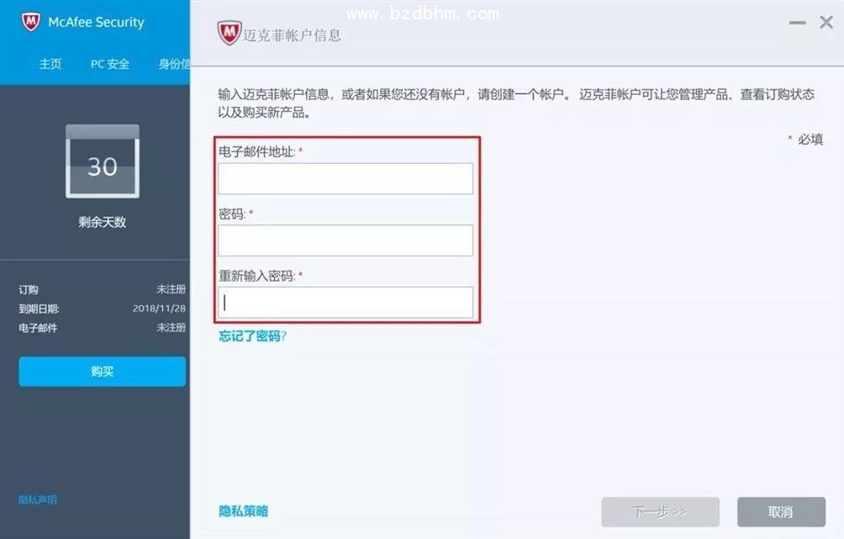Open the 主页 tab
844x539 pixels.
pos(50,64)
